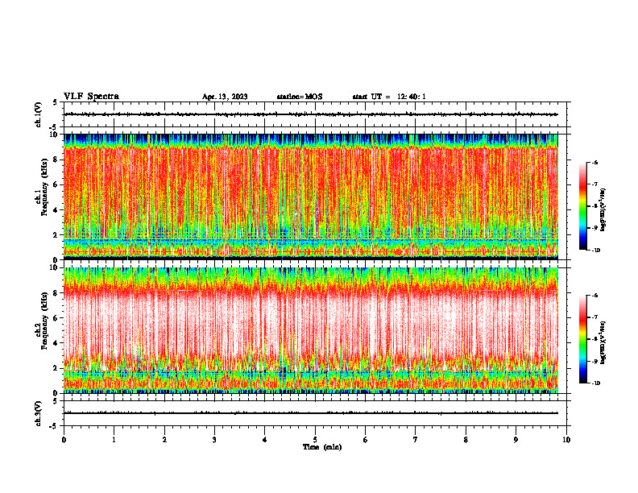Click time axis tick label "5"
Image resolution: width=638 pixels, height=493 pixels.
tap(315, 440)
